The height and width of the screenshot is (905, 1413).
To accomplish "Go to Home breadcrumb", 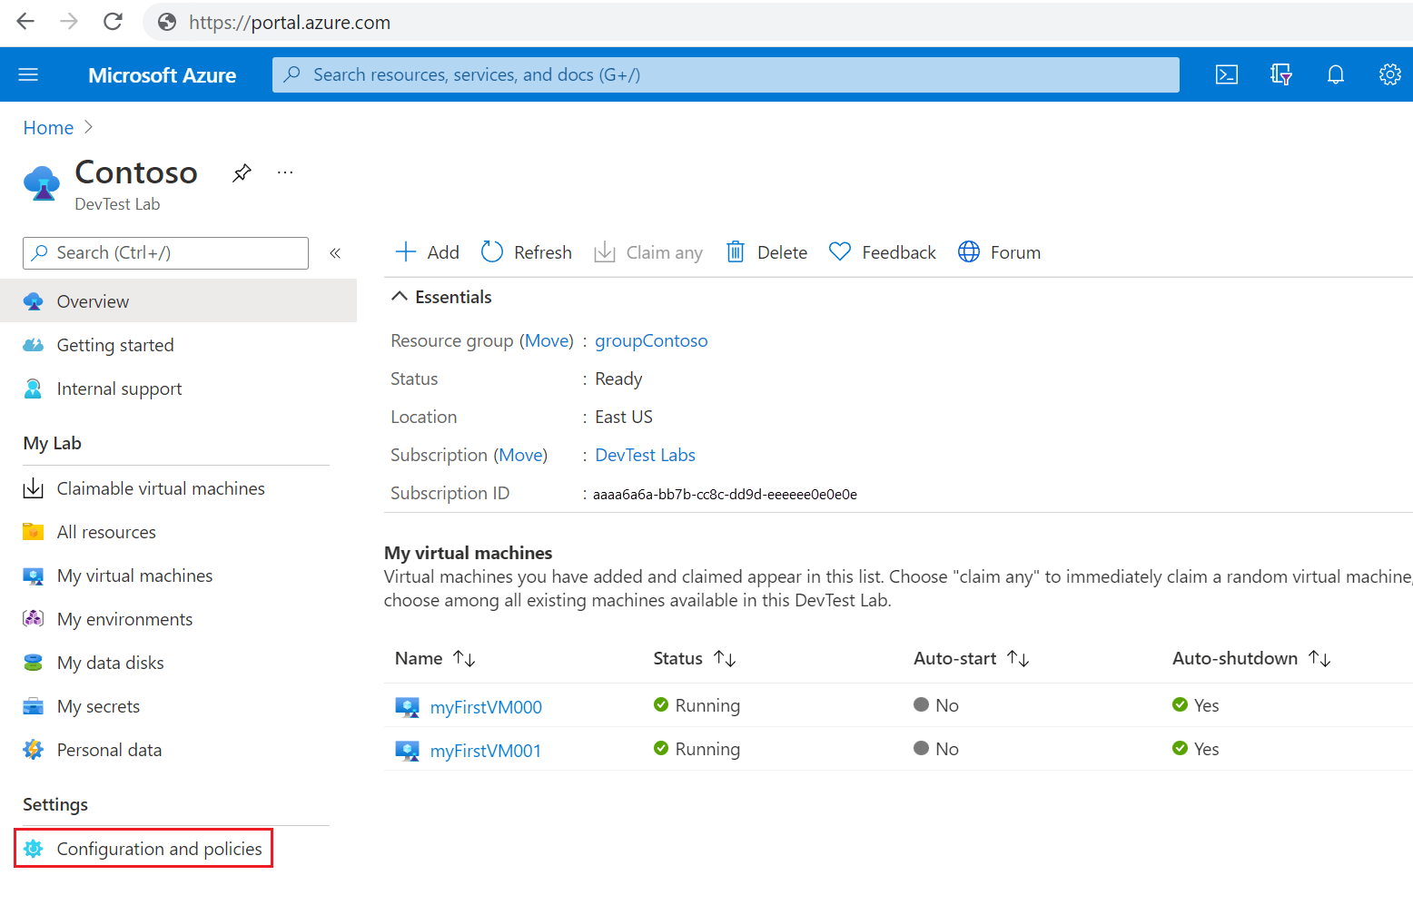I will coord(48,128).
